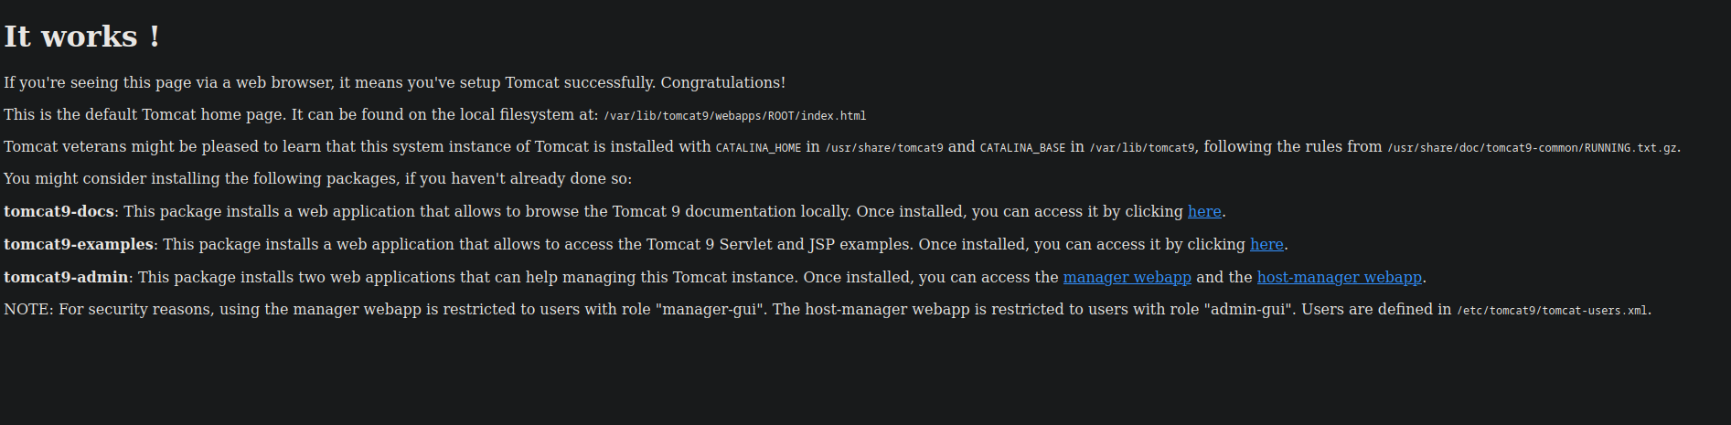Click the RUNNING.txt.gz documentation path
Screen dimensions: 1731x425
[1532, 148]
